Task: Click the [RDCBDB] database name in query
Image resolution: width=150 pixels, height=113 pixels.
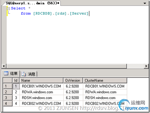Action: click(x=43, y=13)
